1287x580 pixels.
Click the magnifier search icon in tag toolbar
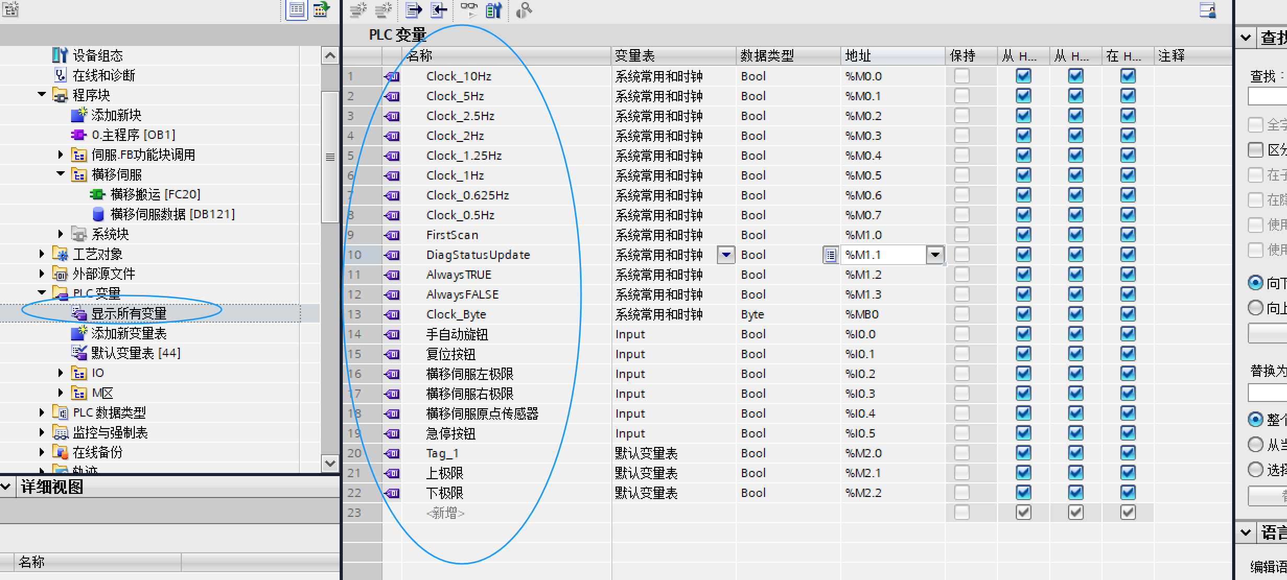[x=524, y=10]
